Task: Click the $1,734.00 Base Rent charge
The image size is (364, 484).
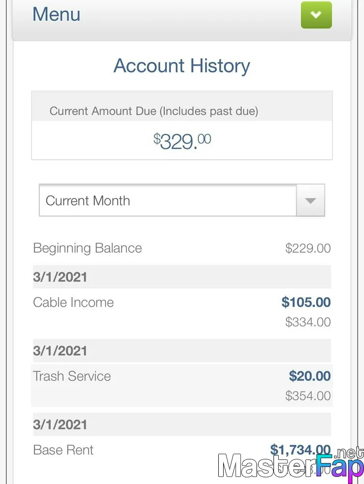Action: point(301,450)
